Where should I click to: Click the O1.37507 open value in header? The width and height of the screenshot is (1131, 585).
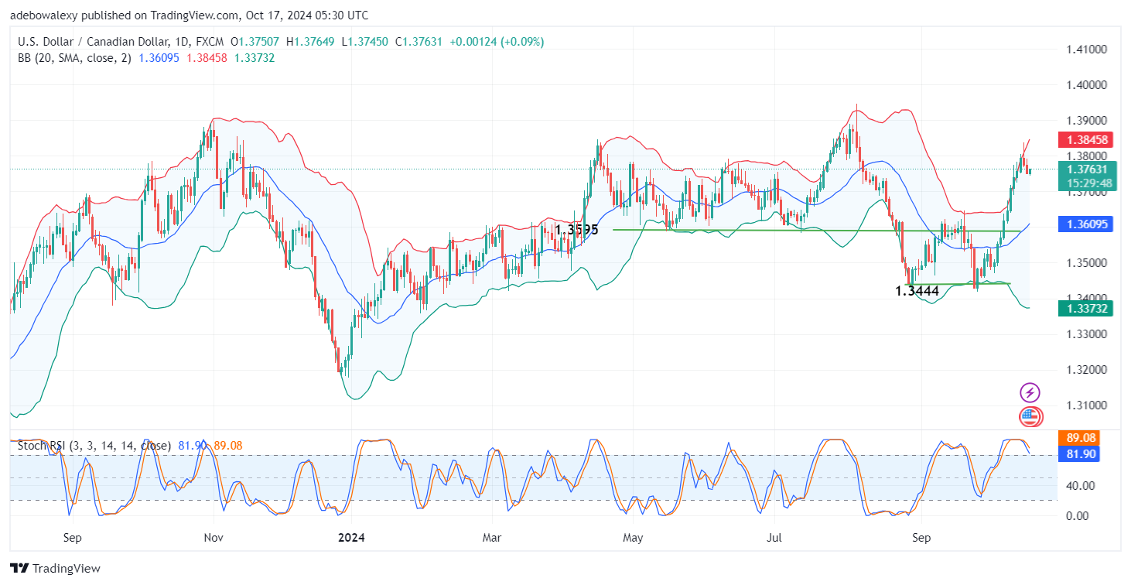click(x=256, y=42)
